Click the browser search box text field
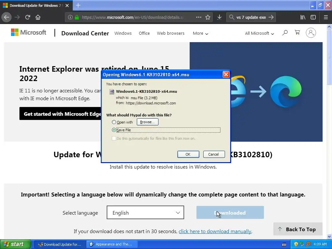 [x=251, y=17]
